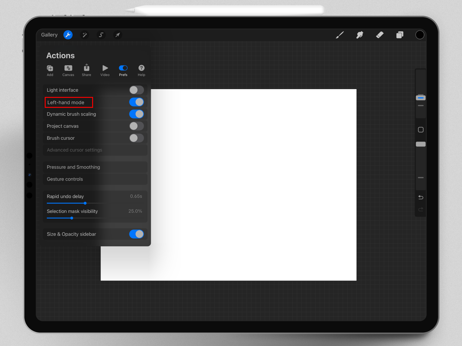The image size is (462, 346).
Task: Select the Eraser tool
Action: [x=380, y=35]
